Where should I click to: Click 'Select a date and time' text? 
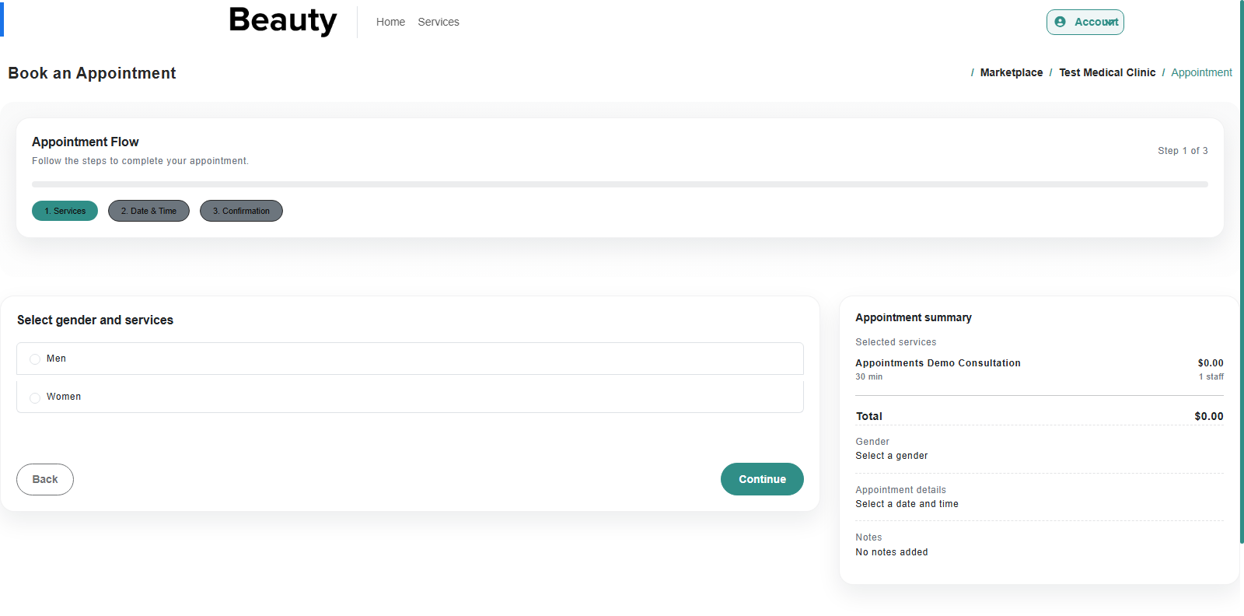coord(907,504)
